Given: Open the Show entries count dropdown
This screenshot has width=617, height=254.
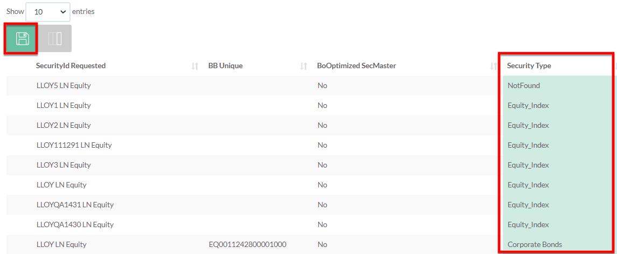Looking at the screenshot, I should tap(47, 11).
